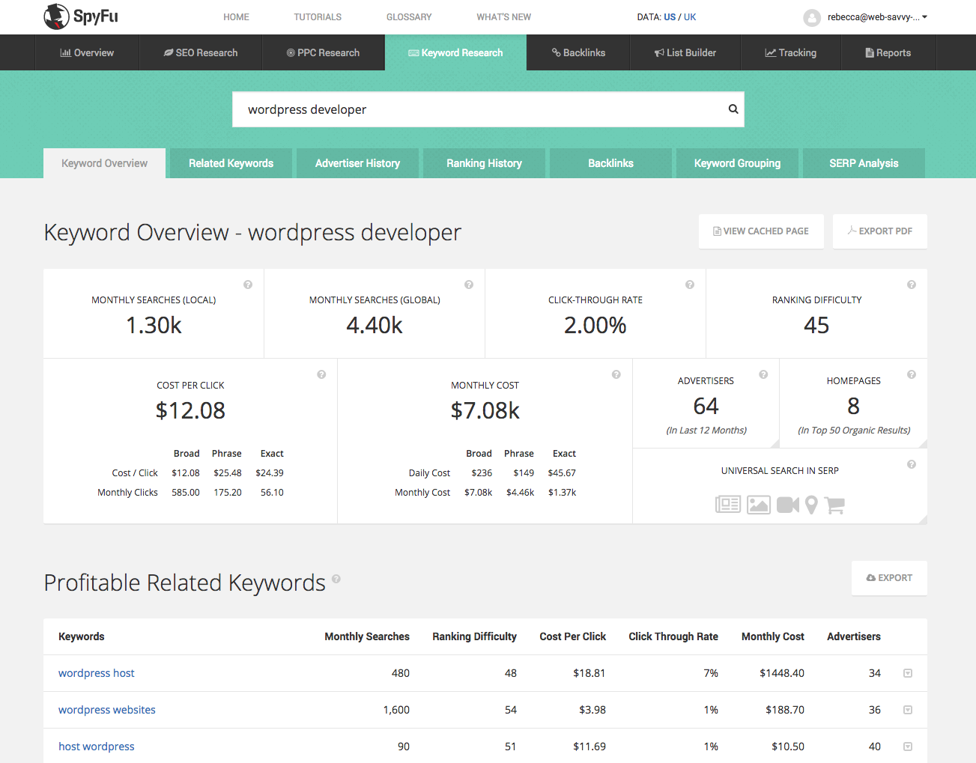Open help icon for Cost Per Click
Viewport: 976px width, 763px height.
[321, 374]
